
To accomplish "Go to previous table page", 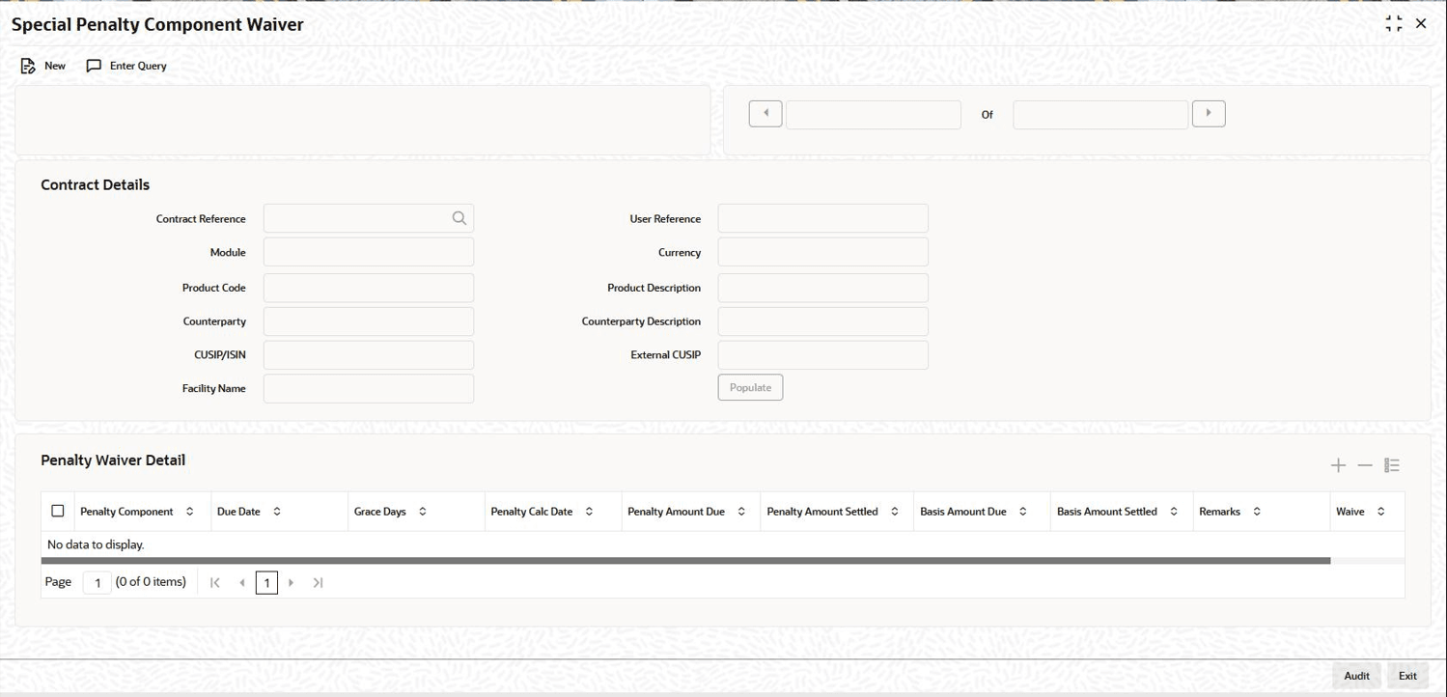I will [241, 582].
